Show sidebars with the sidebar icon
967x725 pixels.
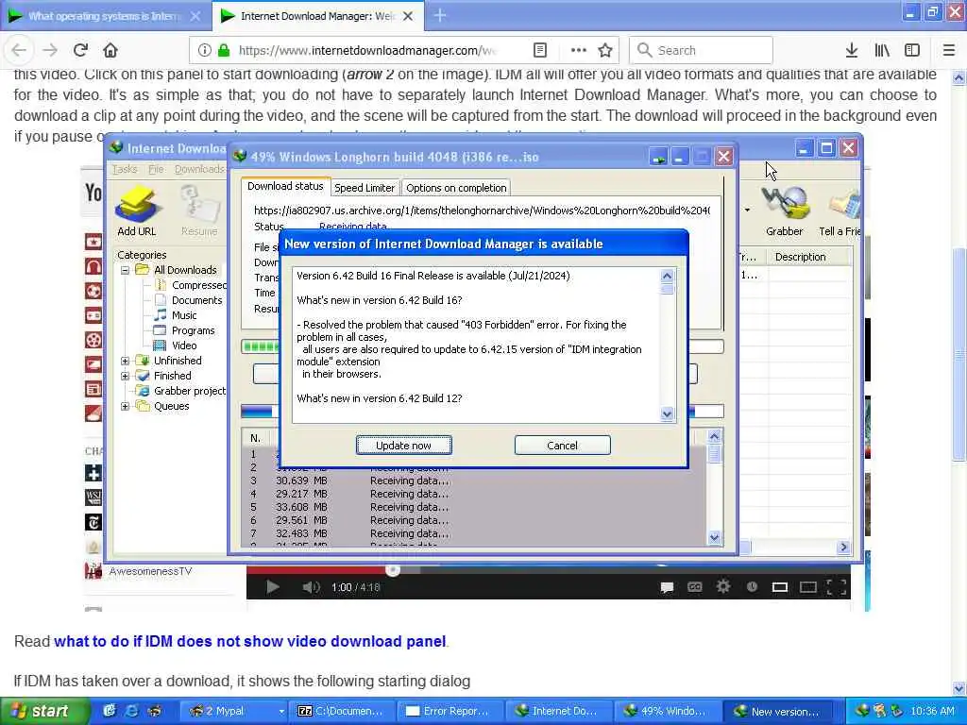tap(912, 50)
